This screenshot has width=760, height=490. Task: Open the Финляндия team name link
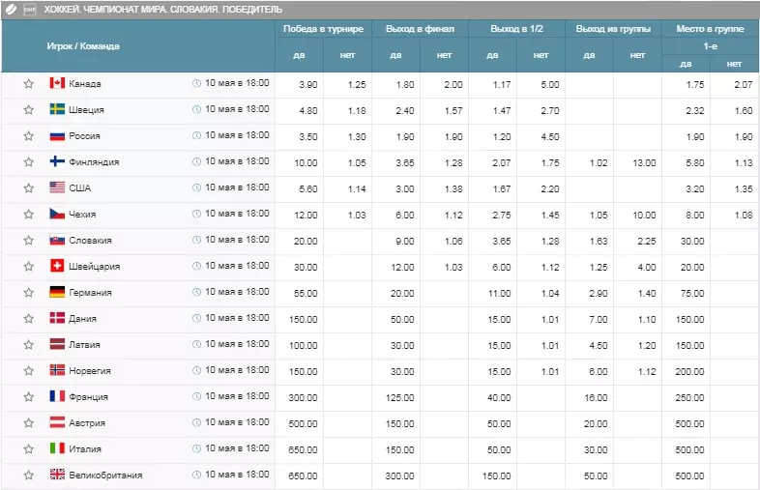[x=94, y=162]
